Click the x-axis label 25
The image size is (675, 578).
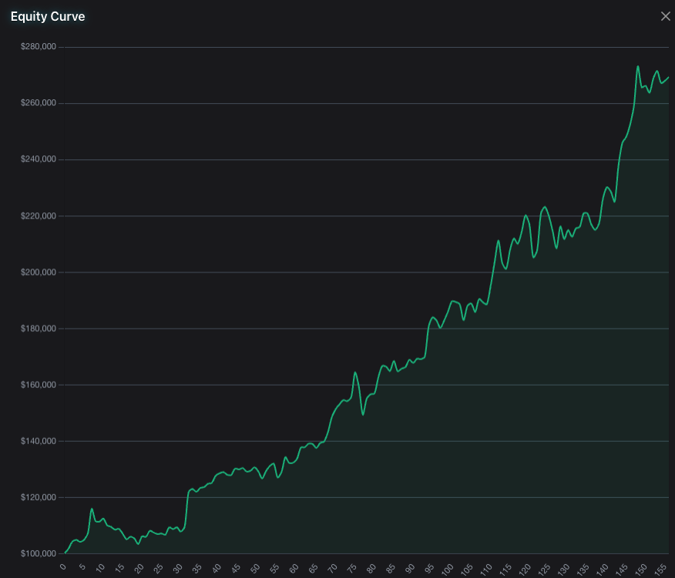(x=158, y=568)
